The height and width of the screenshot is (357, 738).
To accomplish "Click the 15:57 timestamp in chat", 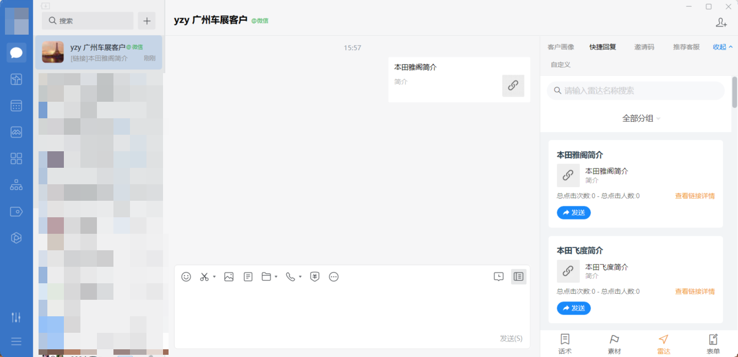I will [352, 48].
